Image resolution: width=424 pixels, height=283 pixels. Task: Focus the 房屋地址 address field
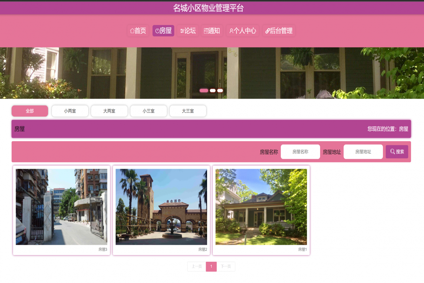click(363, 151)
